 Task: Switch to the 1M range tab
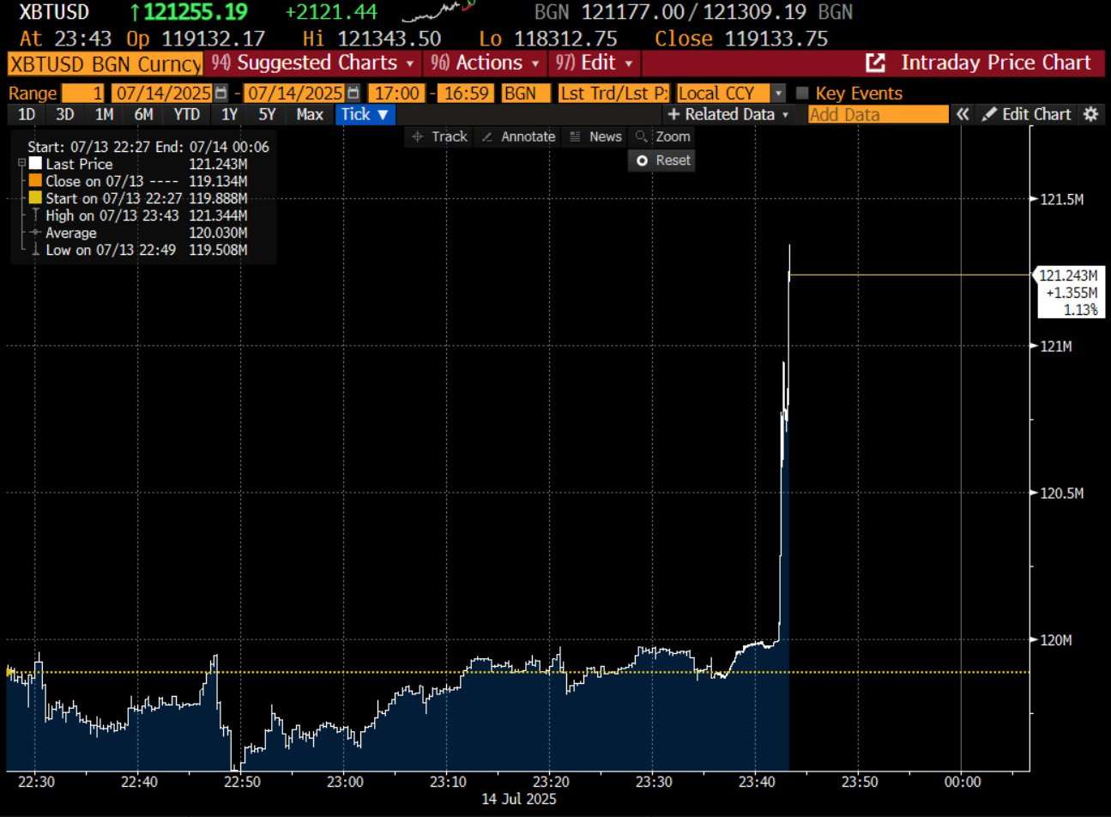104,114
